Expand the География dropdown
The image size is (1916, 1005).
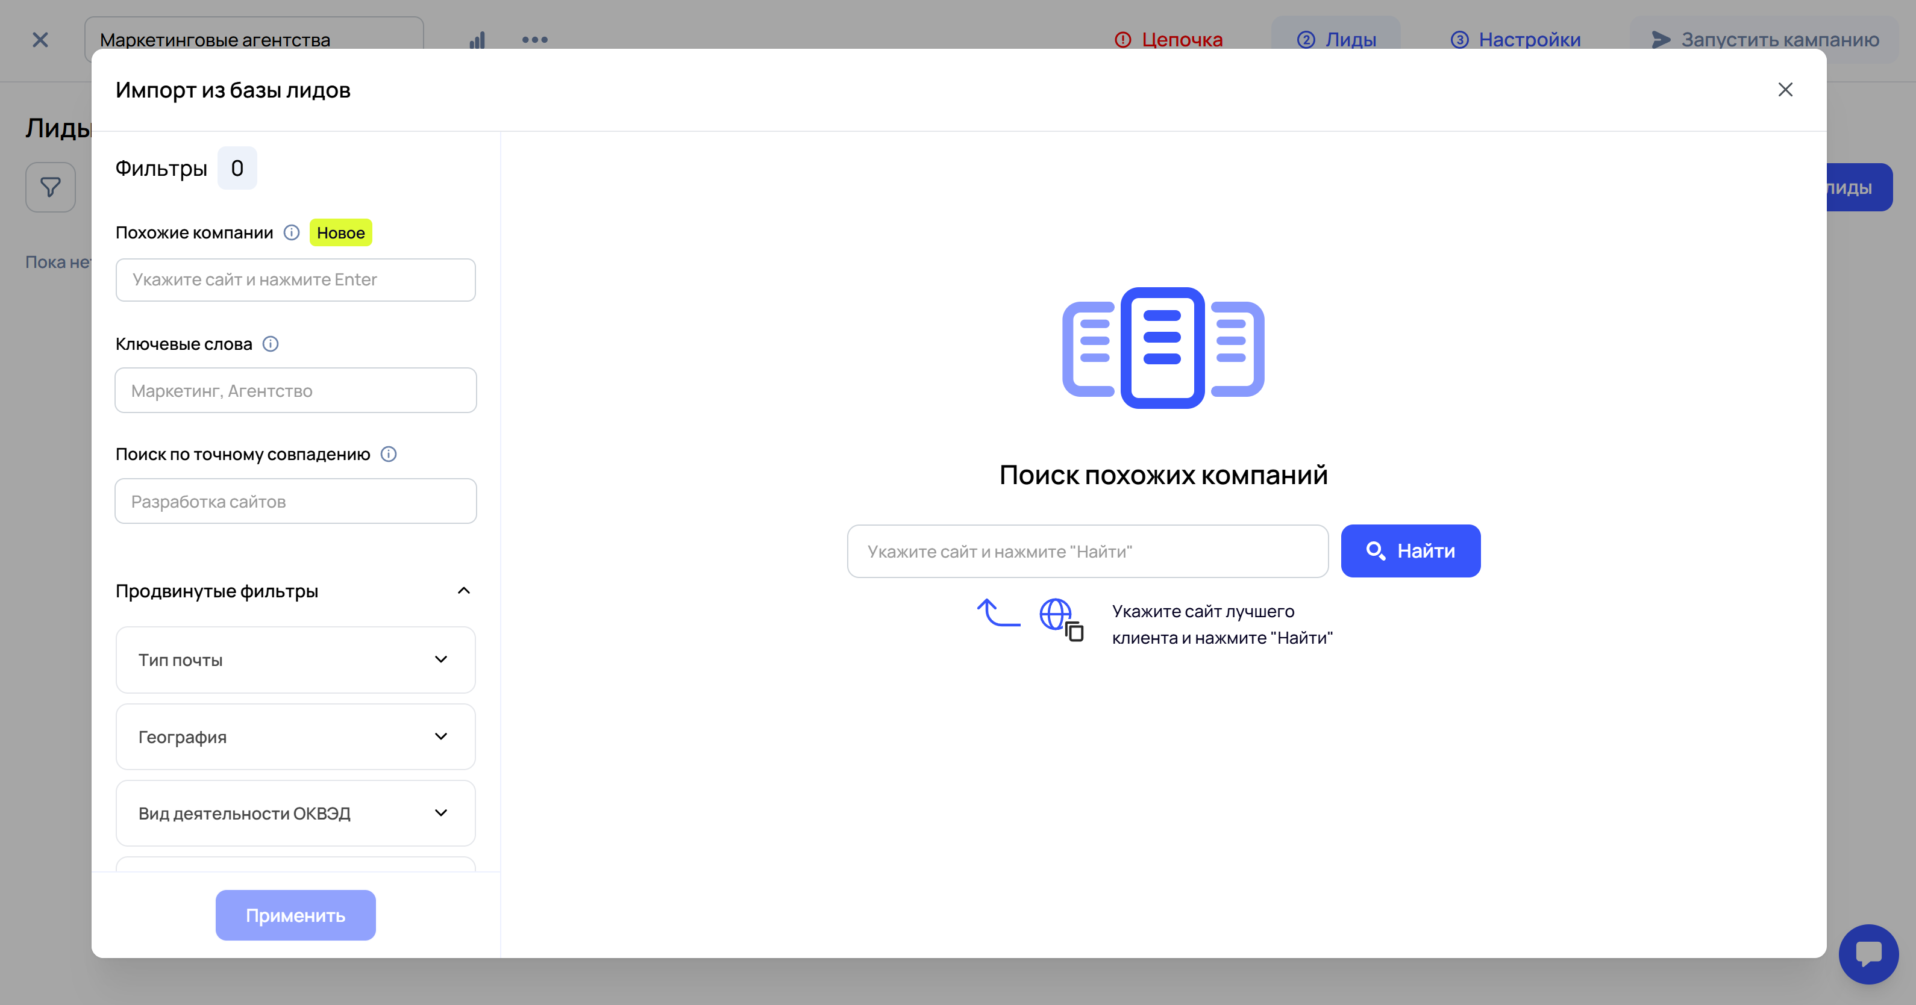coord(295,736)
